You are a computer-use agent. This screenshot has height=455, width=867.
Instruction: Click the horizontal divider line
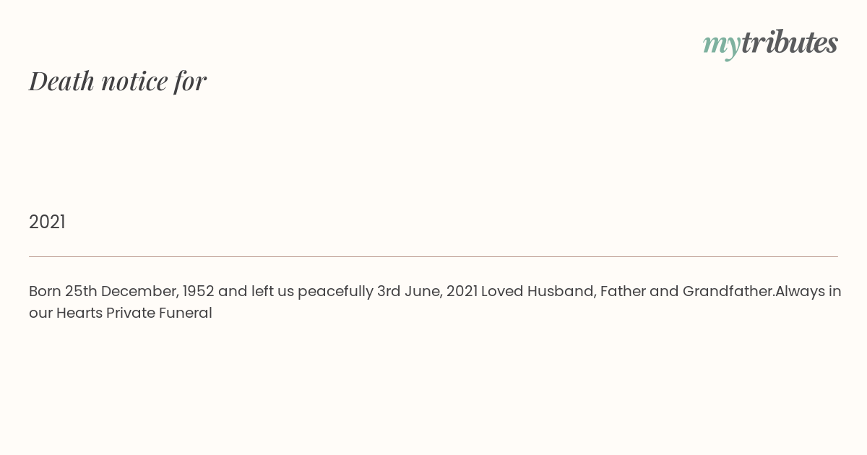[x=433, y=256]
